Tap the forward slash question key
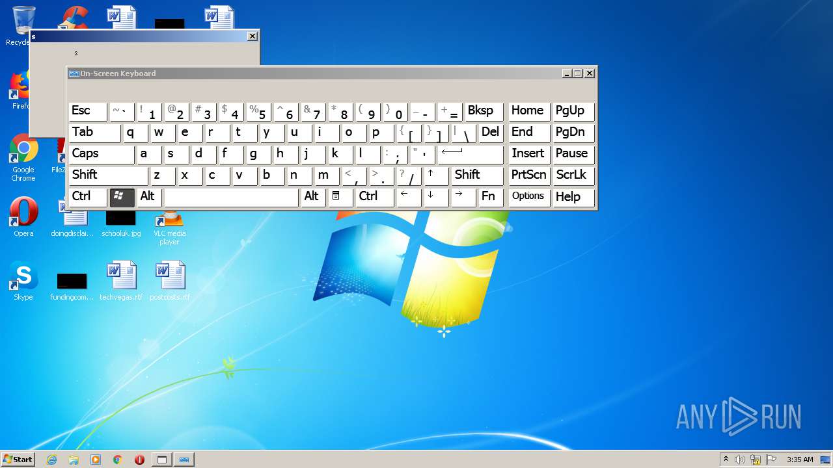This screenshot has width=833, height=468. click(x=409, y=175)
